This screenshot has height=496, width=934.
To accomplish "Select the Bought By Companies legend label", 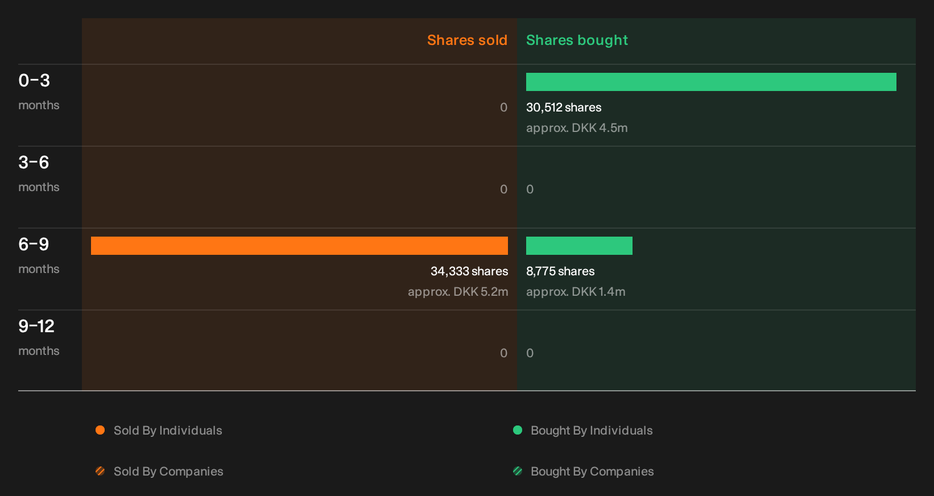I will pyautogui.click(x=592, y=472).
